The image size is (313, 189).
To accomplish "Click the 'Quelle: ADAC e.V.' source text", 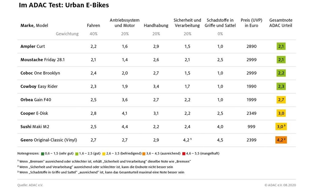I will (x=30, y=185).
